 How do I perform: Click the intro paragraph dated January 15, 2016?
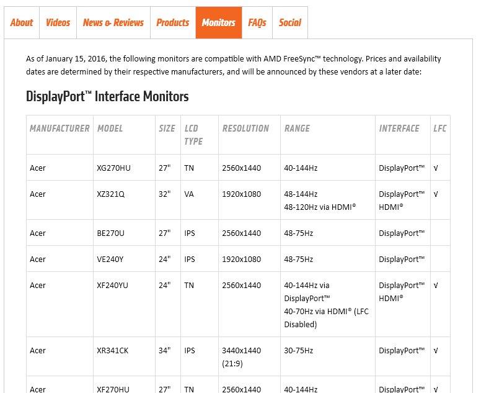coord(234,65)
